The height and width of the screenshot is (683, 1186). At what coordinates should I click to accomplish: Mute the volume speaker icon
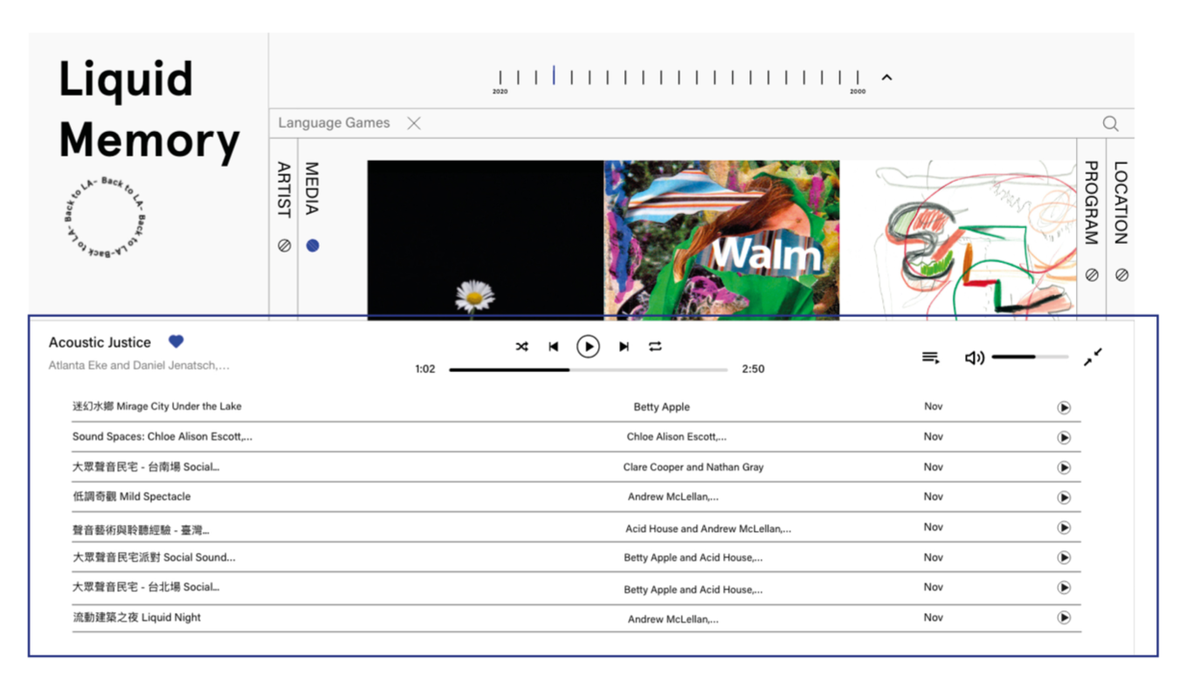974,356
